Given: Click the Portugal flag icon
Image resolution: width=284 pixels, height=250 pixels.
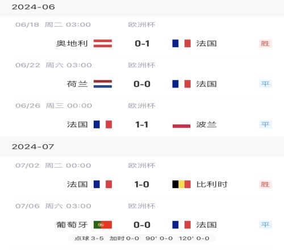Looking at the screenshot, I should [x=103, y=225].
